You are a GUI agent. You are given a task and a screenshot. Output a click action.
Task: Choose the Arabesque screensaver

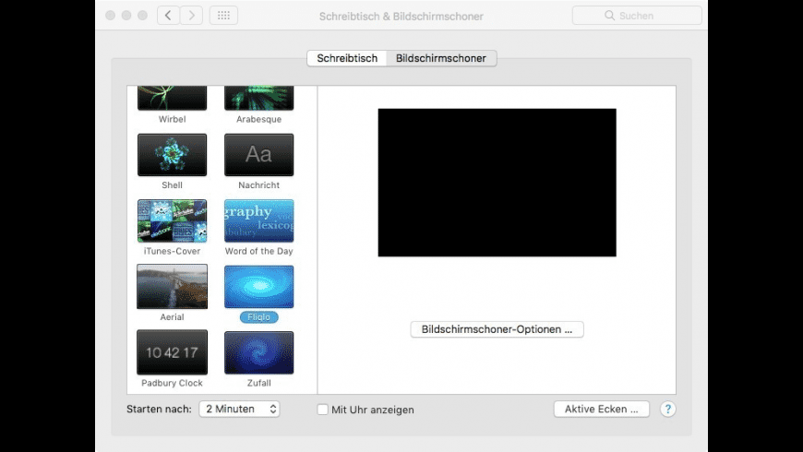point(258,98)
